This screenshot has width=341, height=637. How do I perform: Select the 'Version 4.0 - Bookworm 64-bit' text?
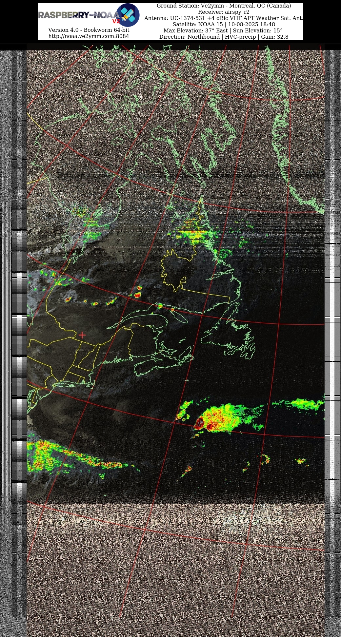tap(89, 30)
